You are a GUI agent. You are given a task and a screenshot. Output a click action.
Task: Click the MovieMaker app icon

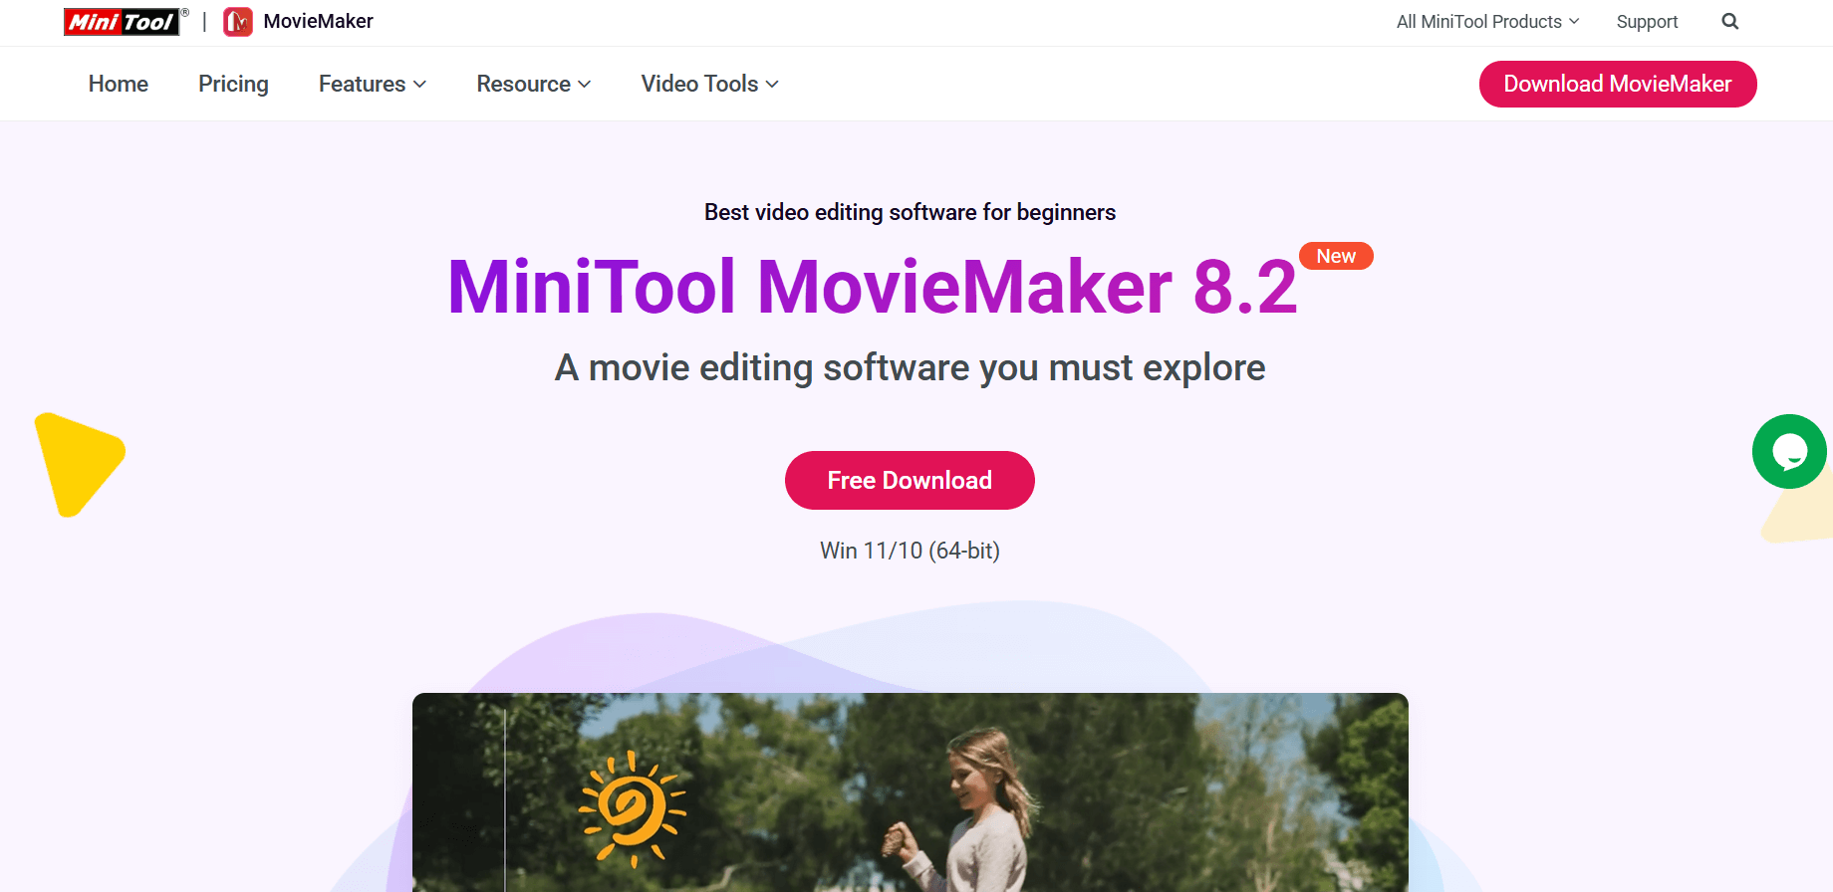237,22
